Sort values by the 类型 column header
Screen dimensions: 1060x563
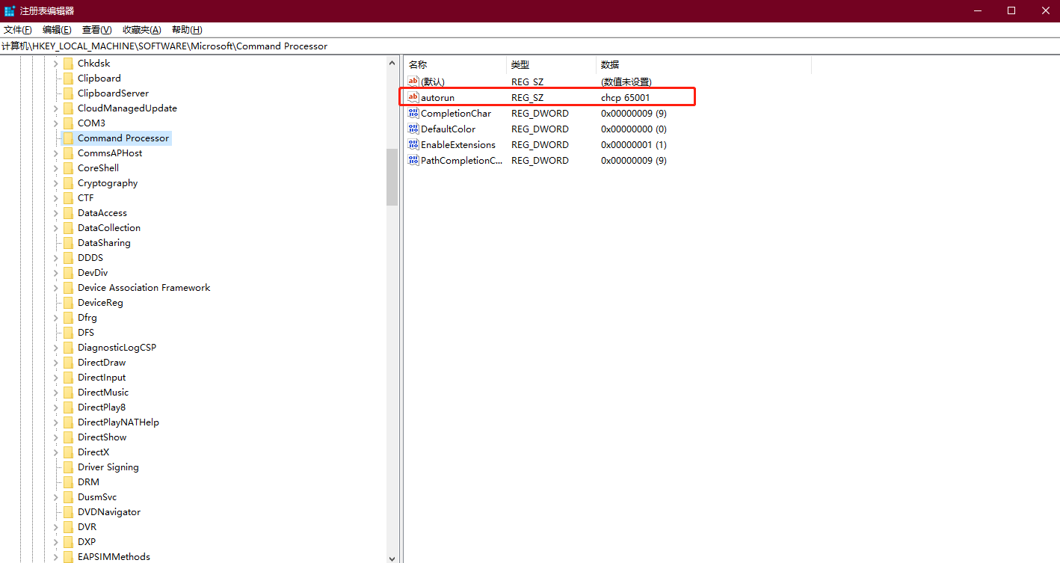(x=521, y=64)
